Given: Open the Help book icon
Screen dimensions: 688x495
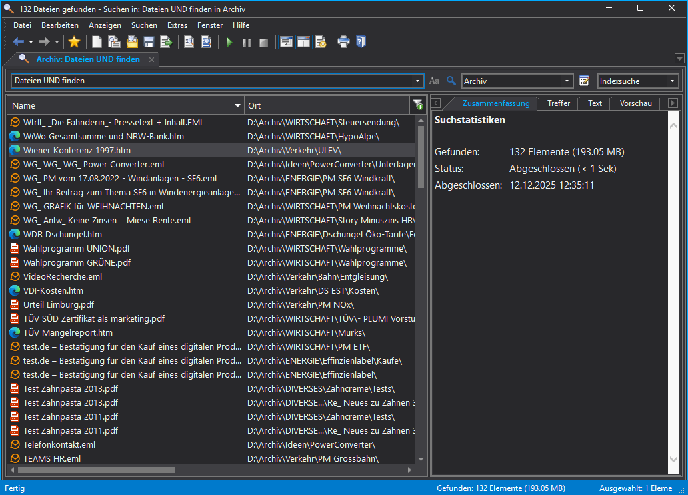Looking at the screenshot, I should point(361,42).
